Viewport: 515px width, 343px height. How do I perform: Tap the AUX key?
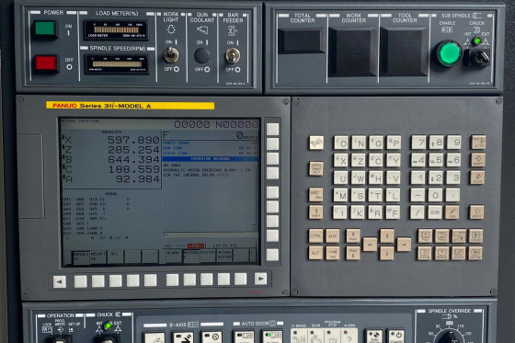(x=333, y=236)
